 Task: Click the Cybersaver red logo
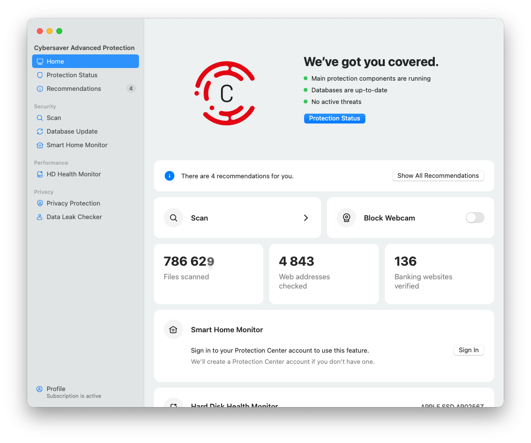pos(224,93)
